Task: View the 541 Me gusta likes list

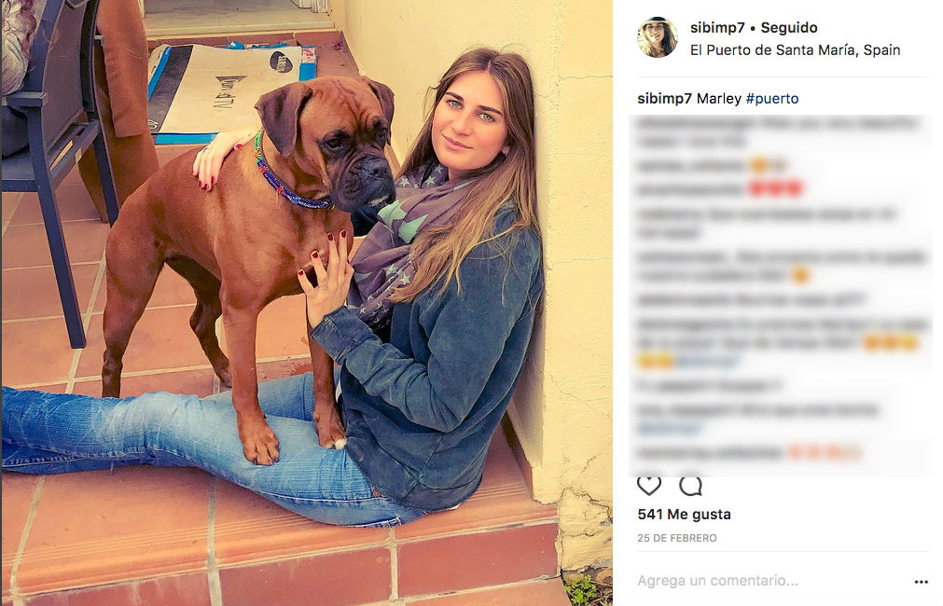Action: coord(684,515)
